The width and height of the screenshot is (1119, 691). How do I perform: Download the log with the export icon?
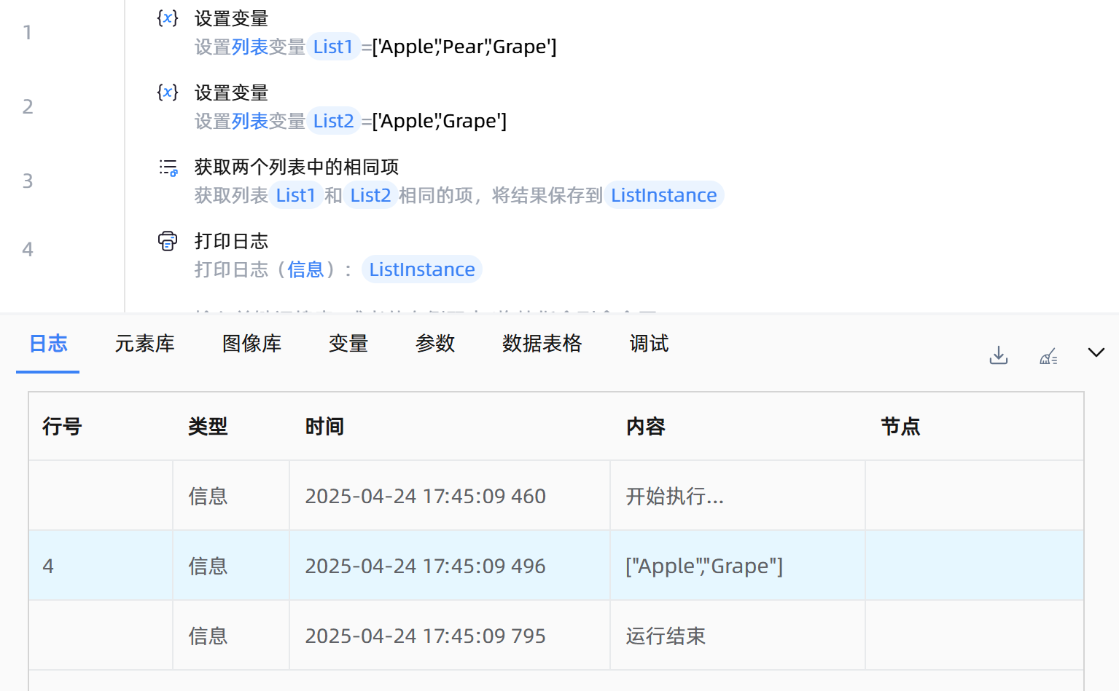coord(998,355)
